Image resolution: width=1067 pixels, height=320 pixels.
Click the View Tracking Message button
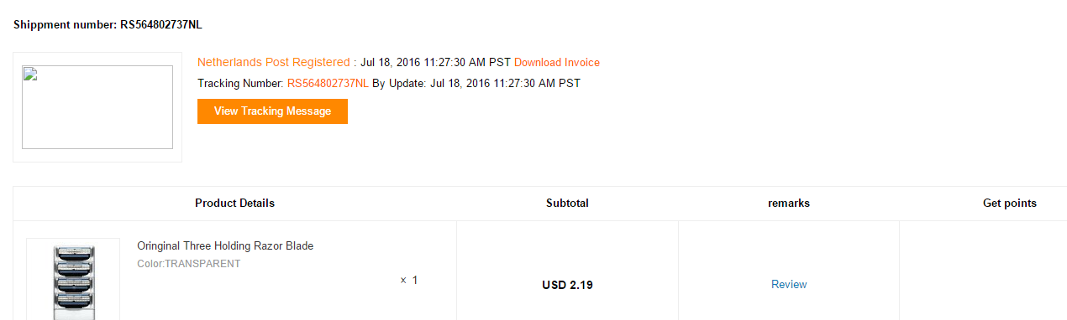[272, 111]
